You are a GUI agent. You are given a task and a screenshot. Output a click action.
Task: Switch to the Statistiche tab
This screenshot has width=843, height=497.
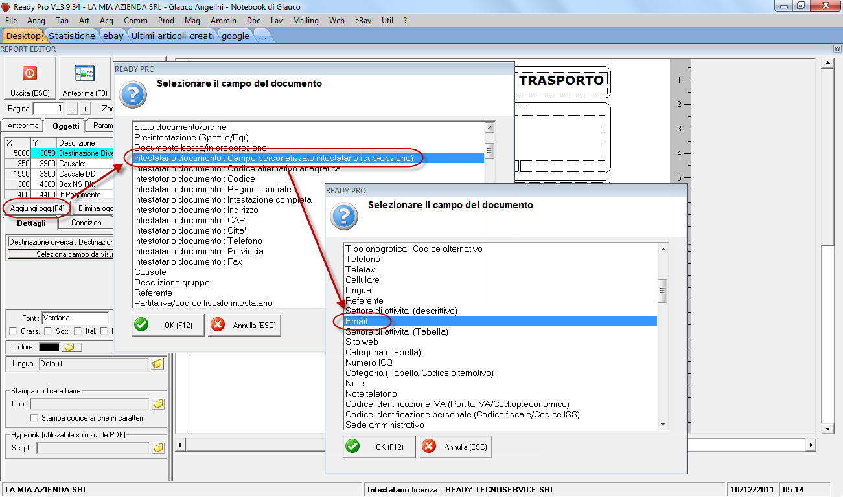72,36
